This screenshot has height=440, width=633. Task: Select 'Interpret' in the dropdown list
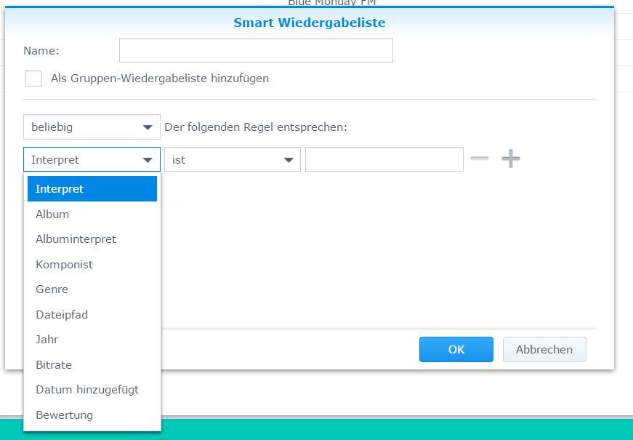92,188
